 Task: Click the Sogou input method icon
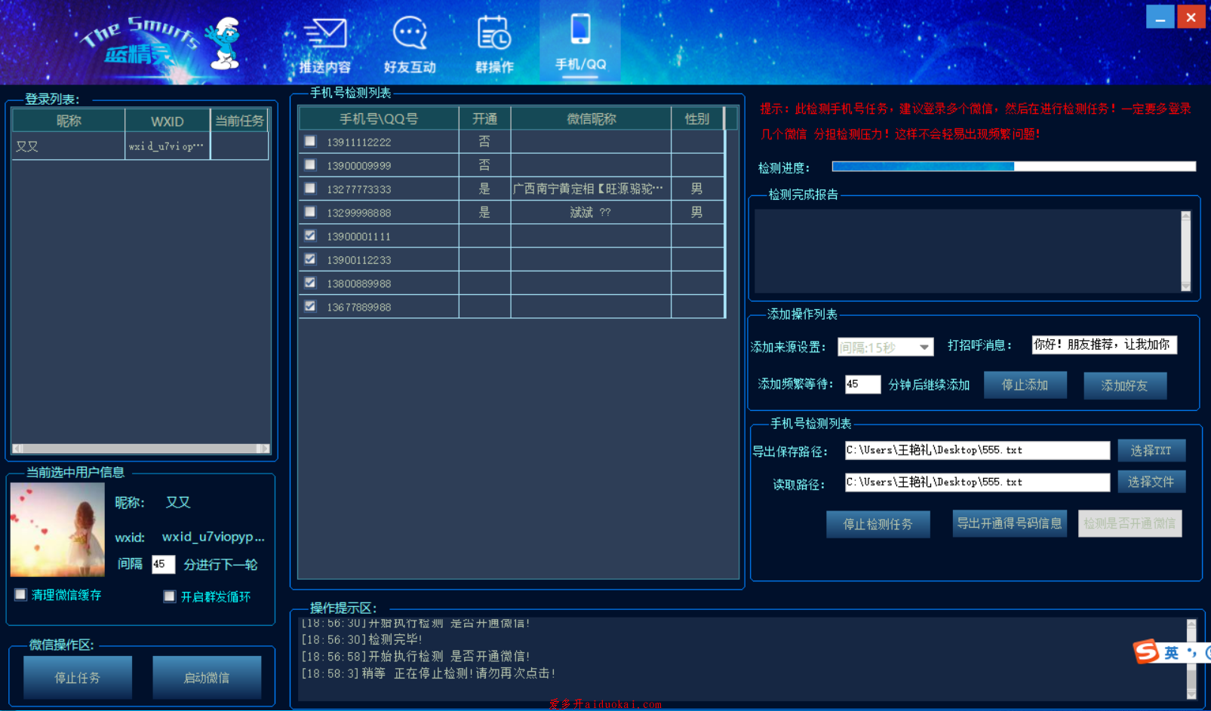[x=1147, y=651]
